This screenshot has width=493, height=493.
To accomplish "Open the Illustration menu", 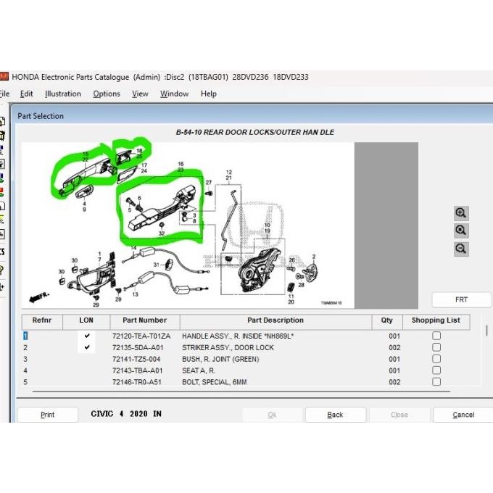I will (x=63, y=94).
